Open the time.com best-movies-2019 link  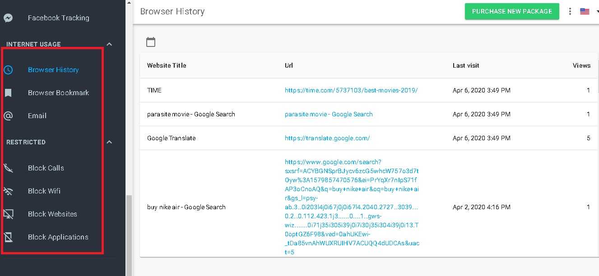pyautogui.click(x=351, y=90)
